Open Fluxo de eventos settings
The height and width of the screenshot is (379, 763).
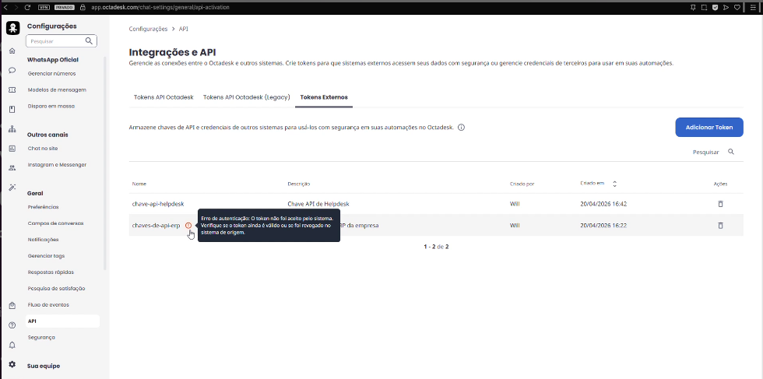pyautogui.click(x=48, y=304)
